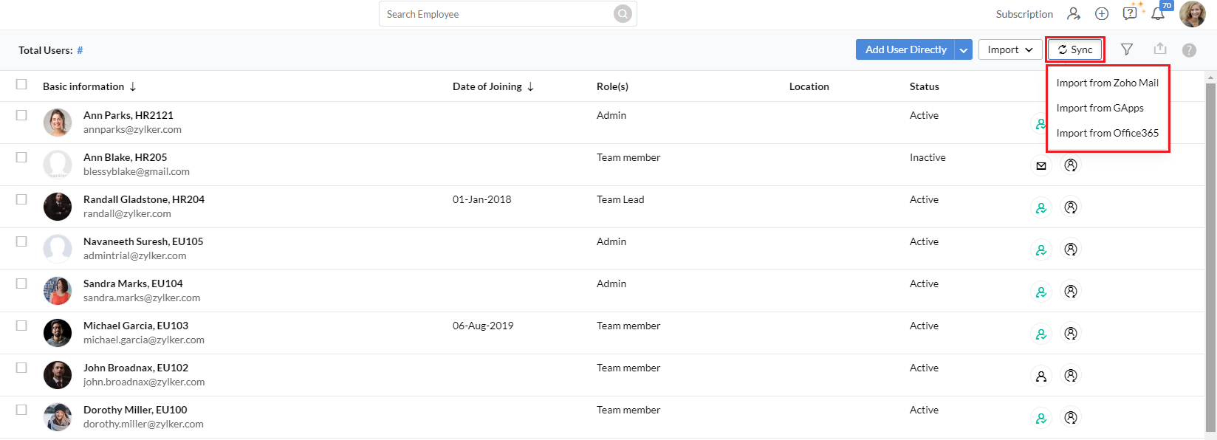Image resolution: width=1217 pixels, height=440 pixels.
Task: Sort by Date of Joining arrow
Action: tap(530, 87)
